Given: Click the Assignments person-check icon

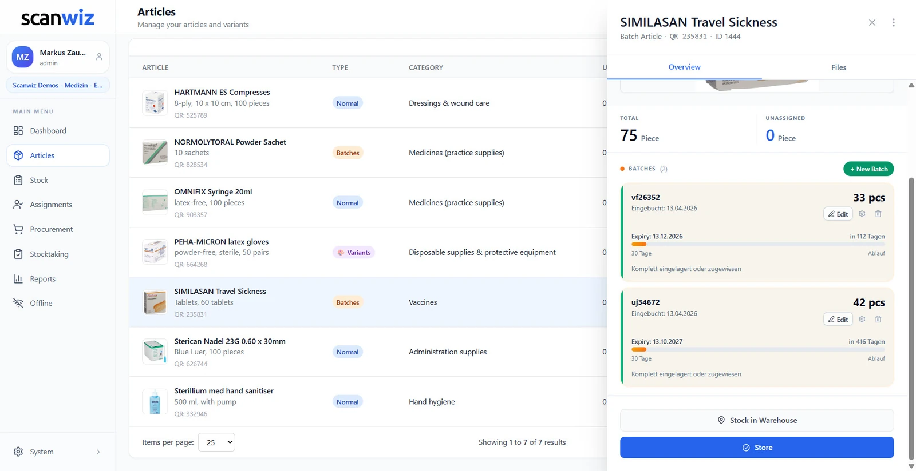Looking at the screenshot, I should pyautogui.click(x=18, y=205).
